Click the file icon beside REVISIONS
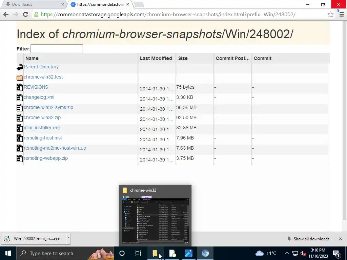 pyautogui.click(x=20, y=87)
